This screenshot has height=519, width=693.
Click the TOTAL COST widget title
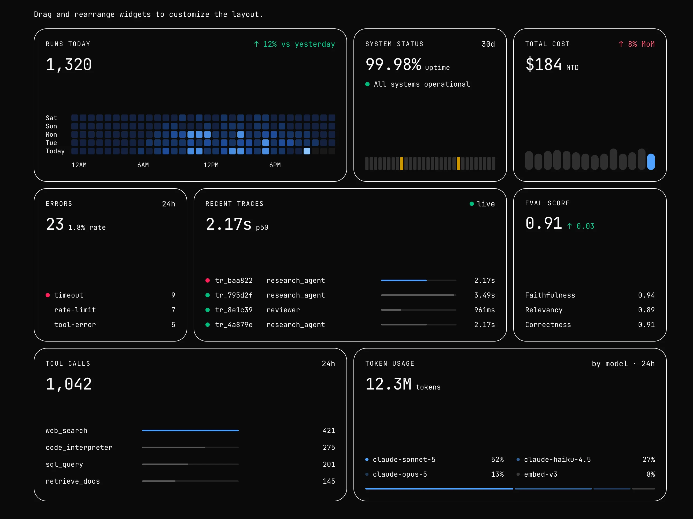[547, 44]
